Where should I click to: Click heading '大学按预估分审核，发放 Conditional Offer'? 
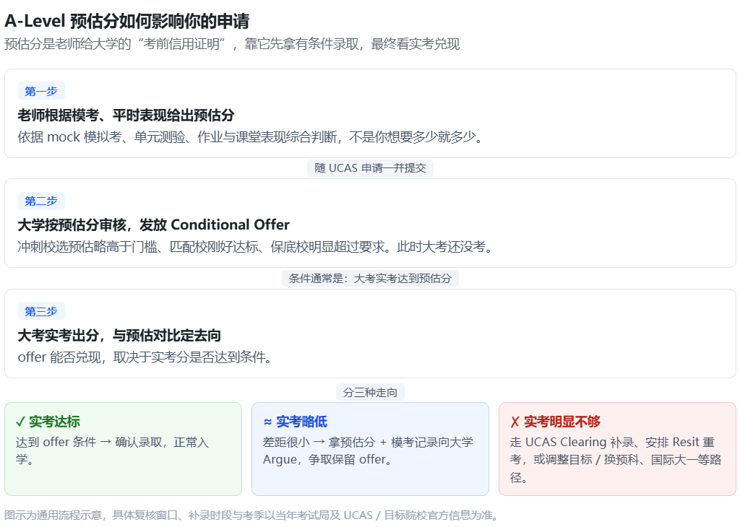tap(153, 225)
